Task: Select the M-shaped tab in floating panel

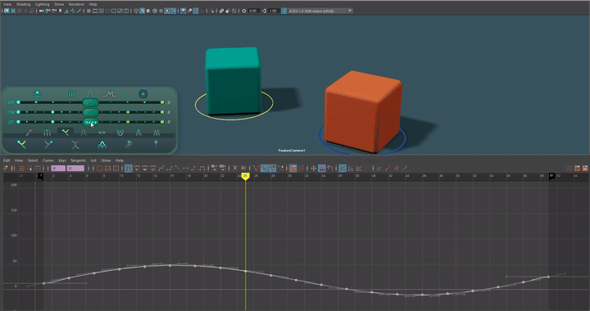Action: pyautogui.click(x=157, y=133)
